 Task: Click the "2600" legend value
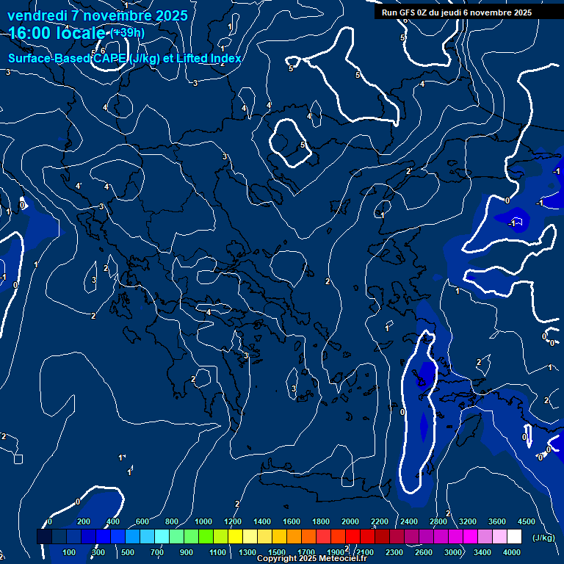(423, 552)
